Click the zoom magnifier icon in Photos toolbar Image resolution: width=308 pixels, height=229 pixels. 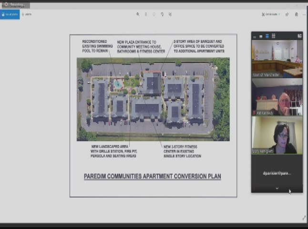pos(138,14)
